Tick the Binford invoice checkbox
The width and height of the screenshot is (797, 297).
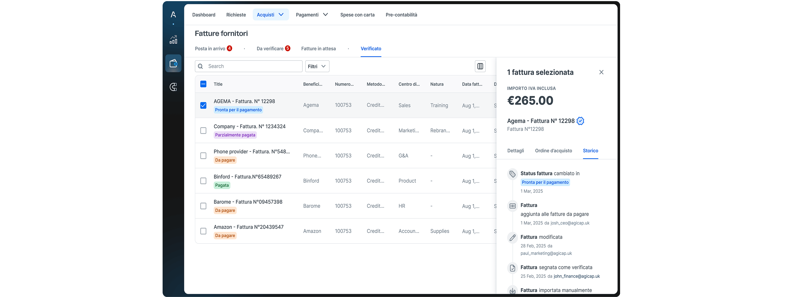point(203,181)
